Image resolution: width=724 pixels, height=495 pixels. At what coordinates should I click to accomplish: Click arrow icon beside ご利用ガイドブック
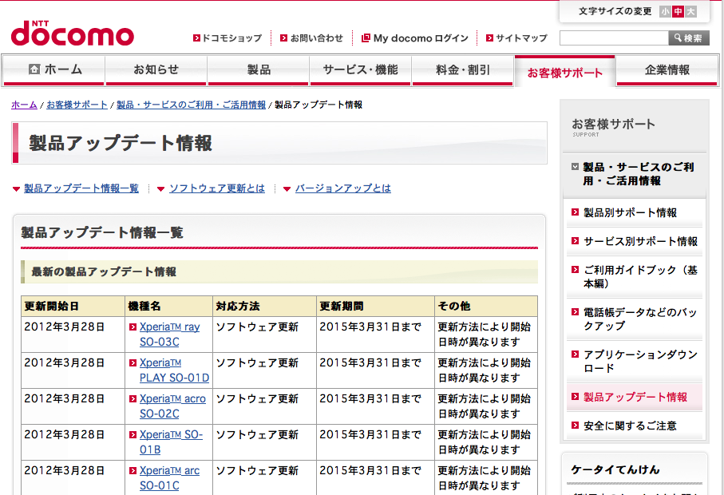[575, 270]
